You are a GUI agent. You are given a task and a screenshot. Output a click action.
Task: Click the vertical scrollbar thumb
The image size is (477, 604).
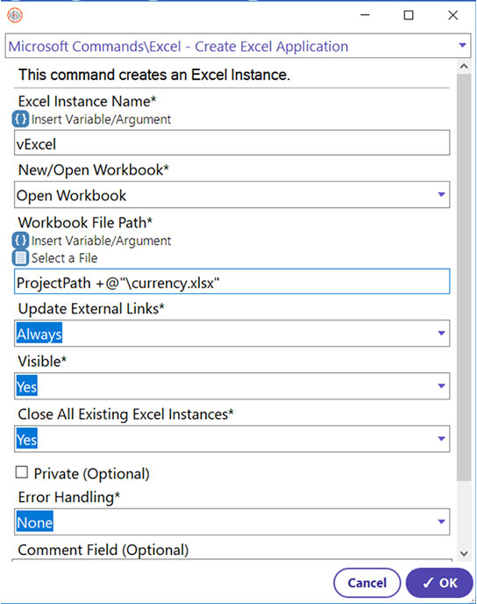tap(464, 277)
